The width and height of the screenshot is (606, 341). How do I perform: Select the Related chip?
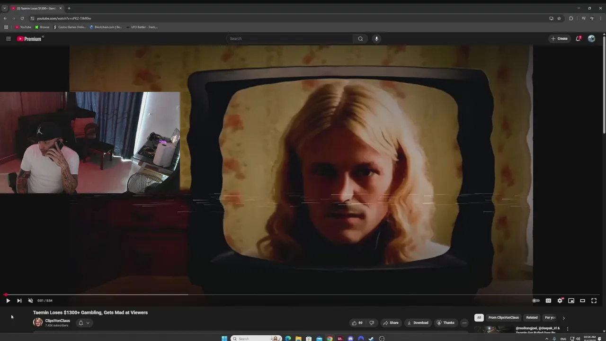point(532,317)
